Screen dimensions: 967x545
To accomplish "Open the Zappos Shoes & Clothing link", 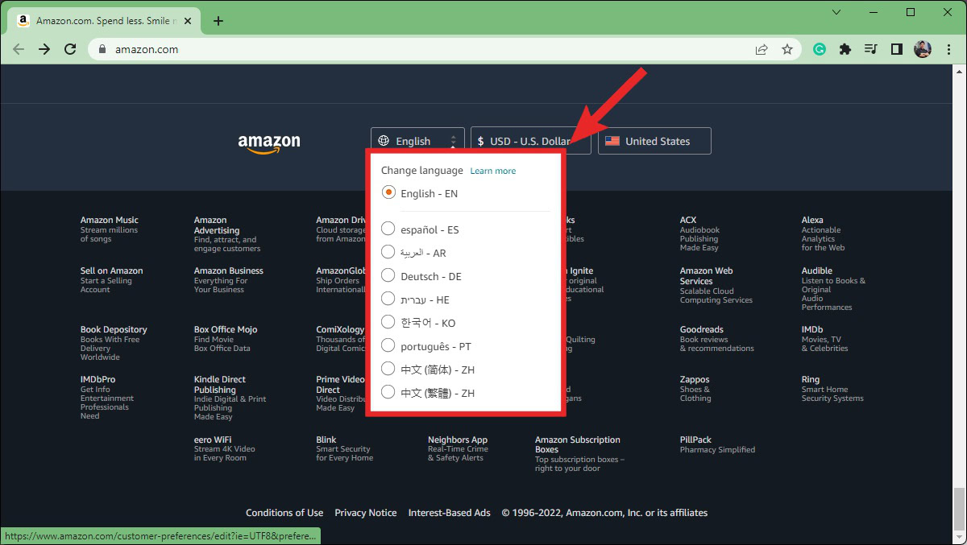I will pos(695,389).
